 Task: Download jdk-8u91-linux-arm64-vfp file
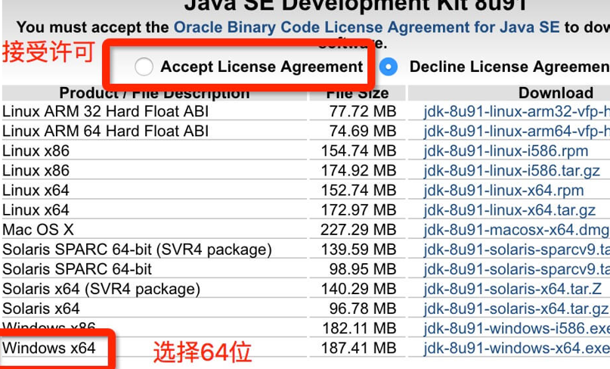click(x=516, y=131)
